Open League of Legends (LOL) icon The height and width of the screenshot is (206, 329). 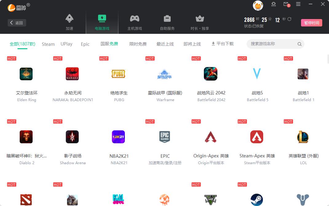[303, 137]
